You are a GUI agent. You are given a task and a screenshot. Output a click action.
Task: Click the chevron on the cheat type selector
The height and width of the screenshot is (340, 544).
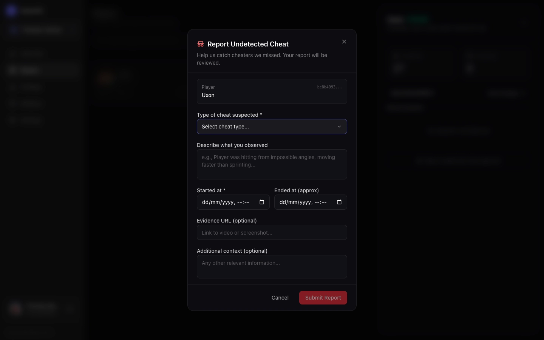click(339, 127)
